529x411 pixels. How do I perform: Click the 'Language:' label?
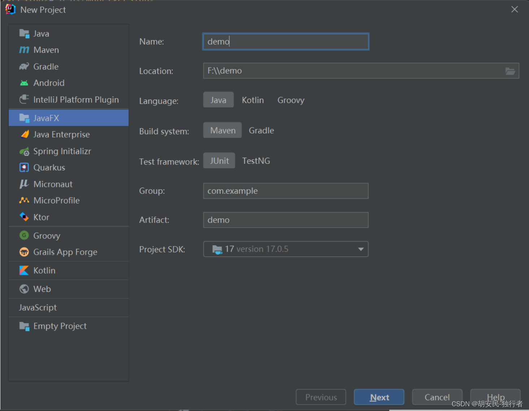coord(159,101)
